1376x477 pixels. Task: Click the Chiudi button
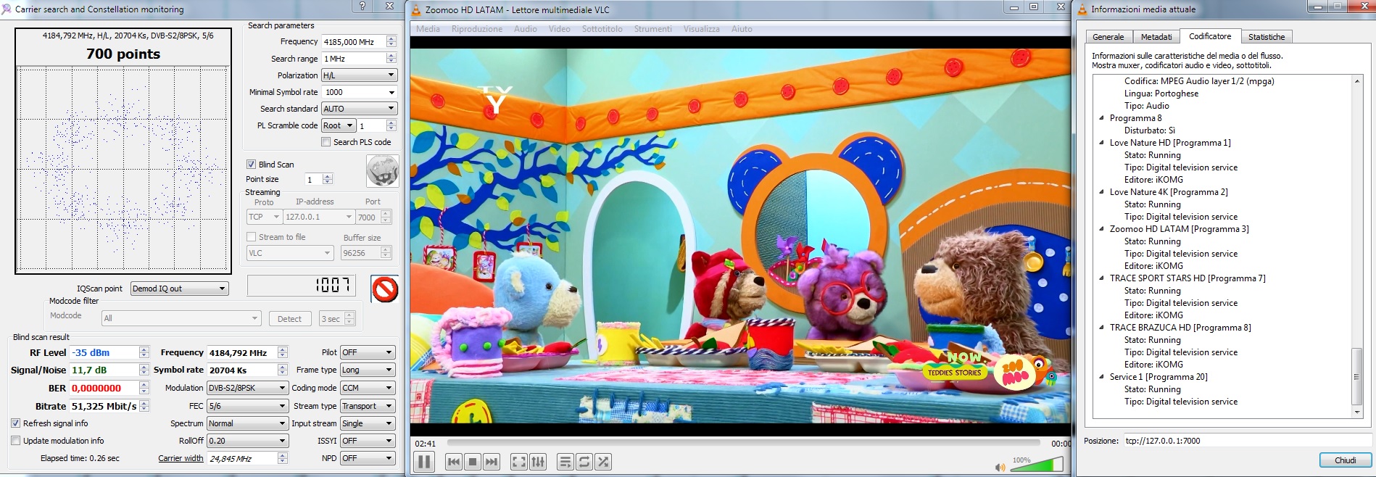[1346, 460]
